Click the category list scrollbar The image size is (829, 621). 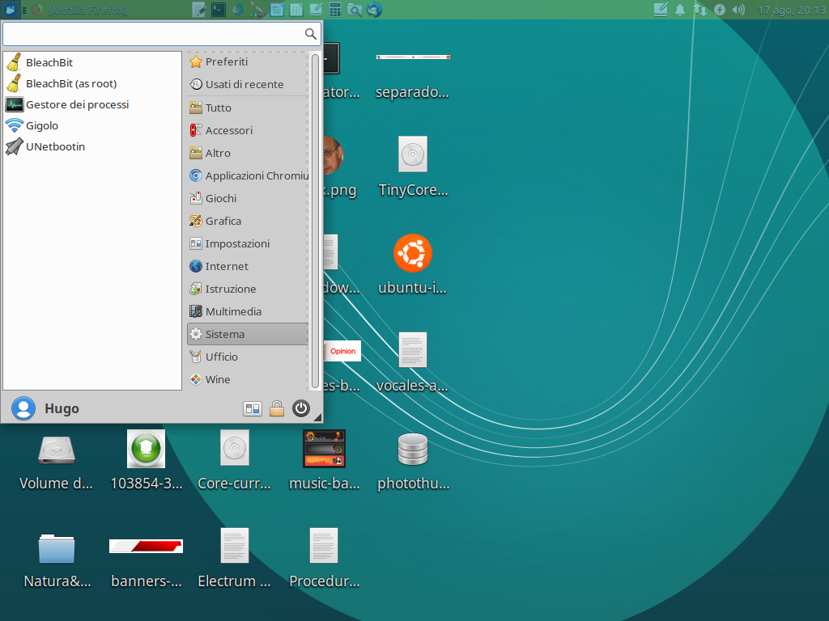(x=315, y=221)
